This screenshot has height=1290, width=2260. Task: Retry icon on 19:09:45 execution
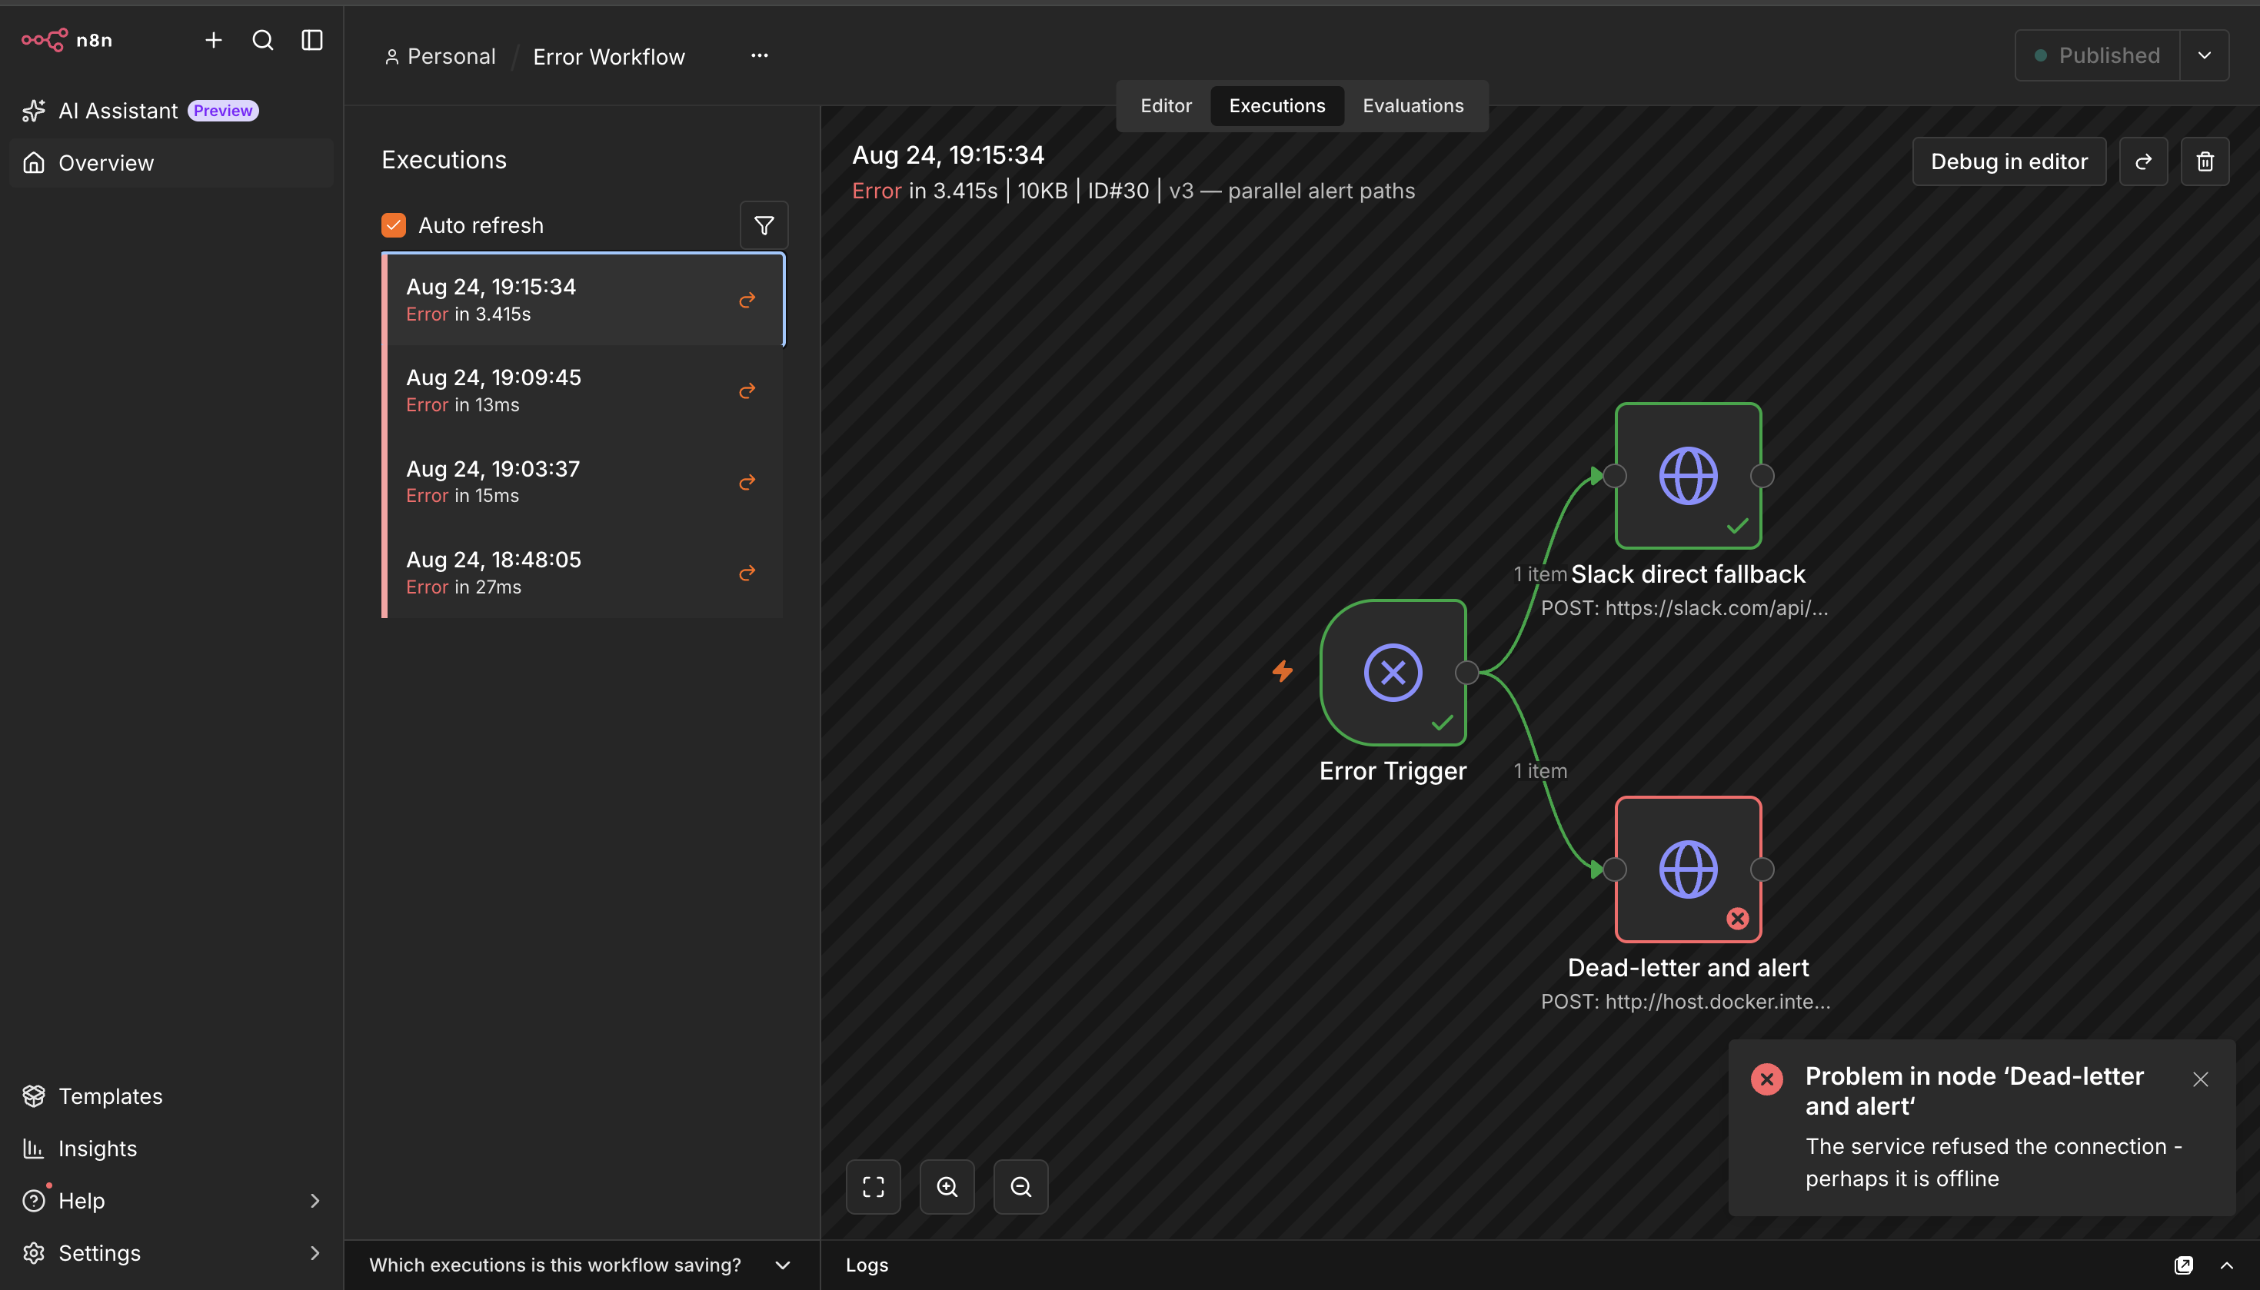click(747, 391)
